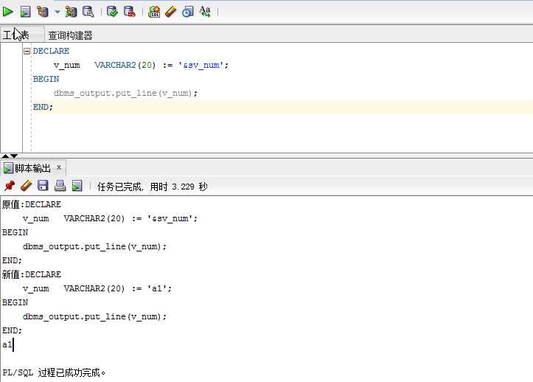Open the SQL History clock icon
The width and height of the screenshot is (533, 382).
(x=188, y=12)
